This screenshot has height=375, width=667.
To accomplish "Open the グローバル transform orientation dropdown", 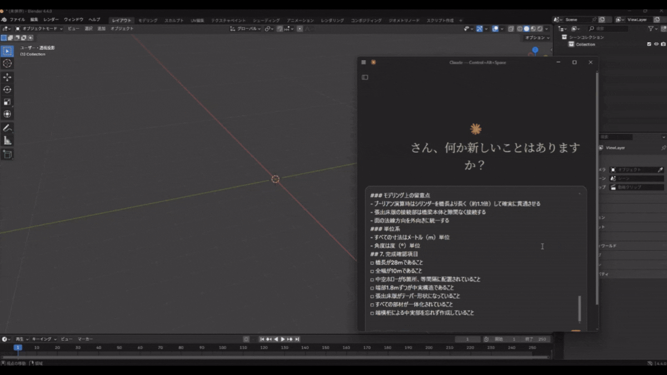I will (246, 28).
